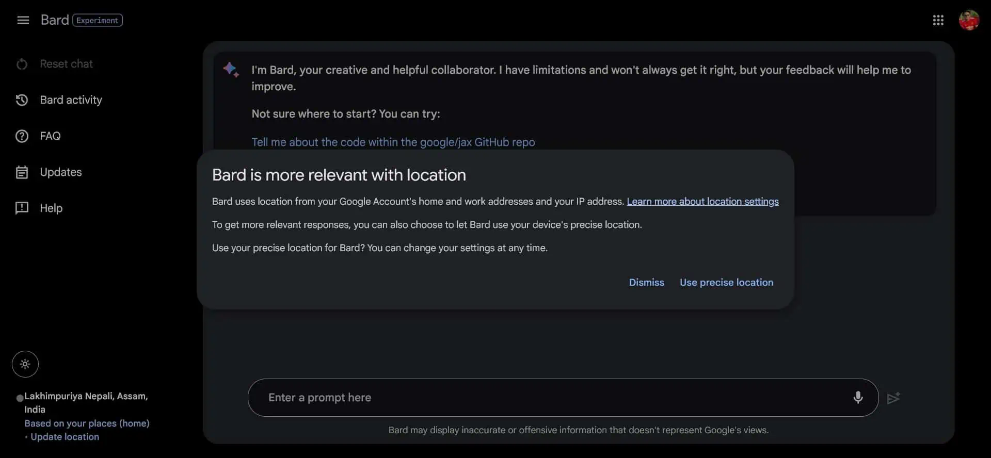
Task: Click the Bard logo text
Action: coord(55,20)
